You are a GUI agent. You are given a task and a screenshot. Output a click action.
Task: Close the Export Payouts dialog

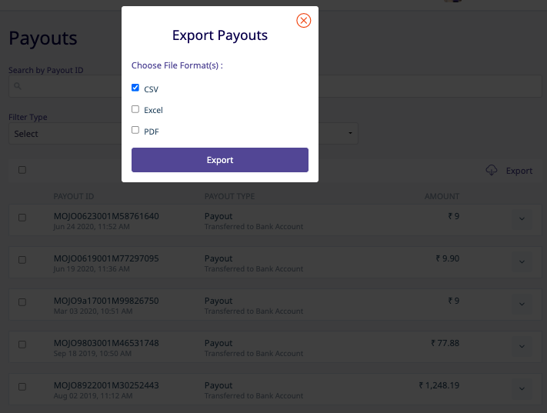(303, 21)
